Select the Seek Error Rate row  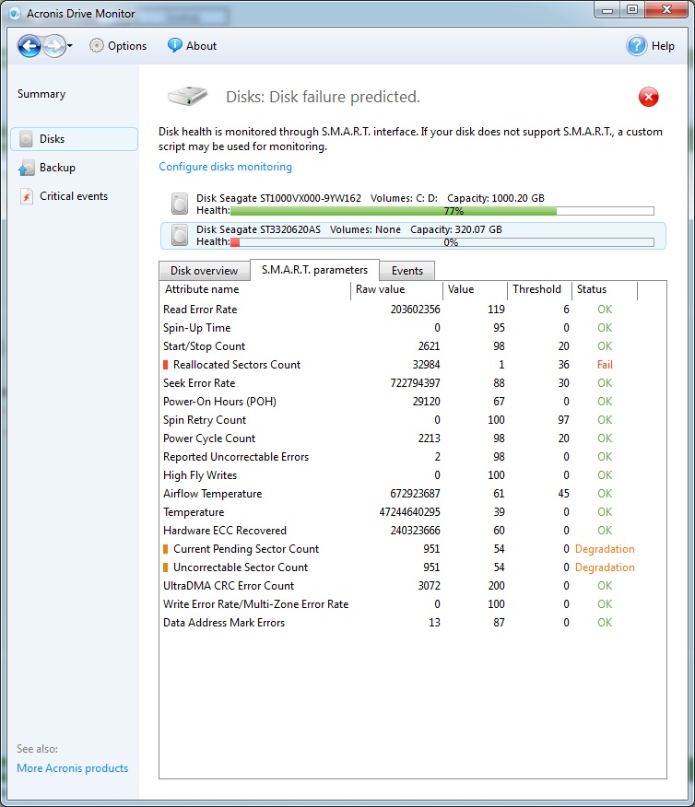(399, 383)
